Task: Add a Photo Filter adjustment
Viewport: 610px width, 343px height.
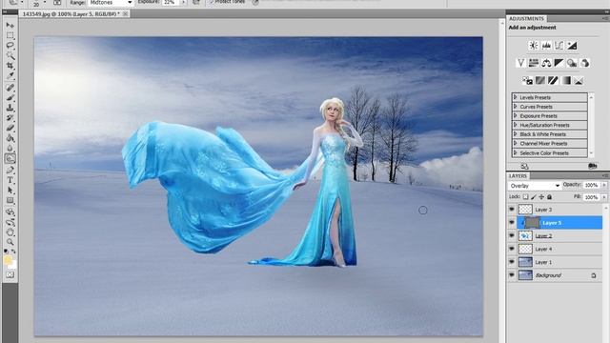Action: pyautogui.click(x=572, y=63)
